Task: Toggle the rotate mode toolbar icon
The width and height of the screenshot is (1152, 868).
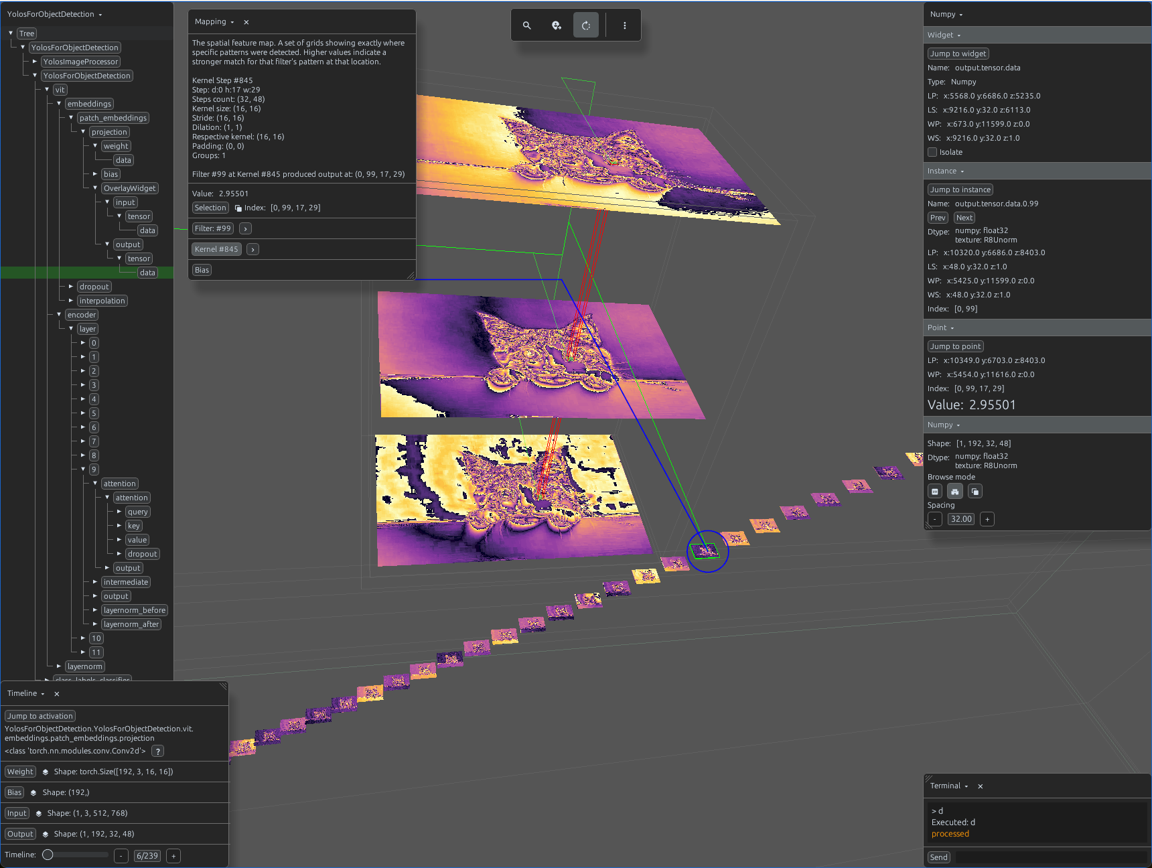Action: (x=586, y=25)
